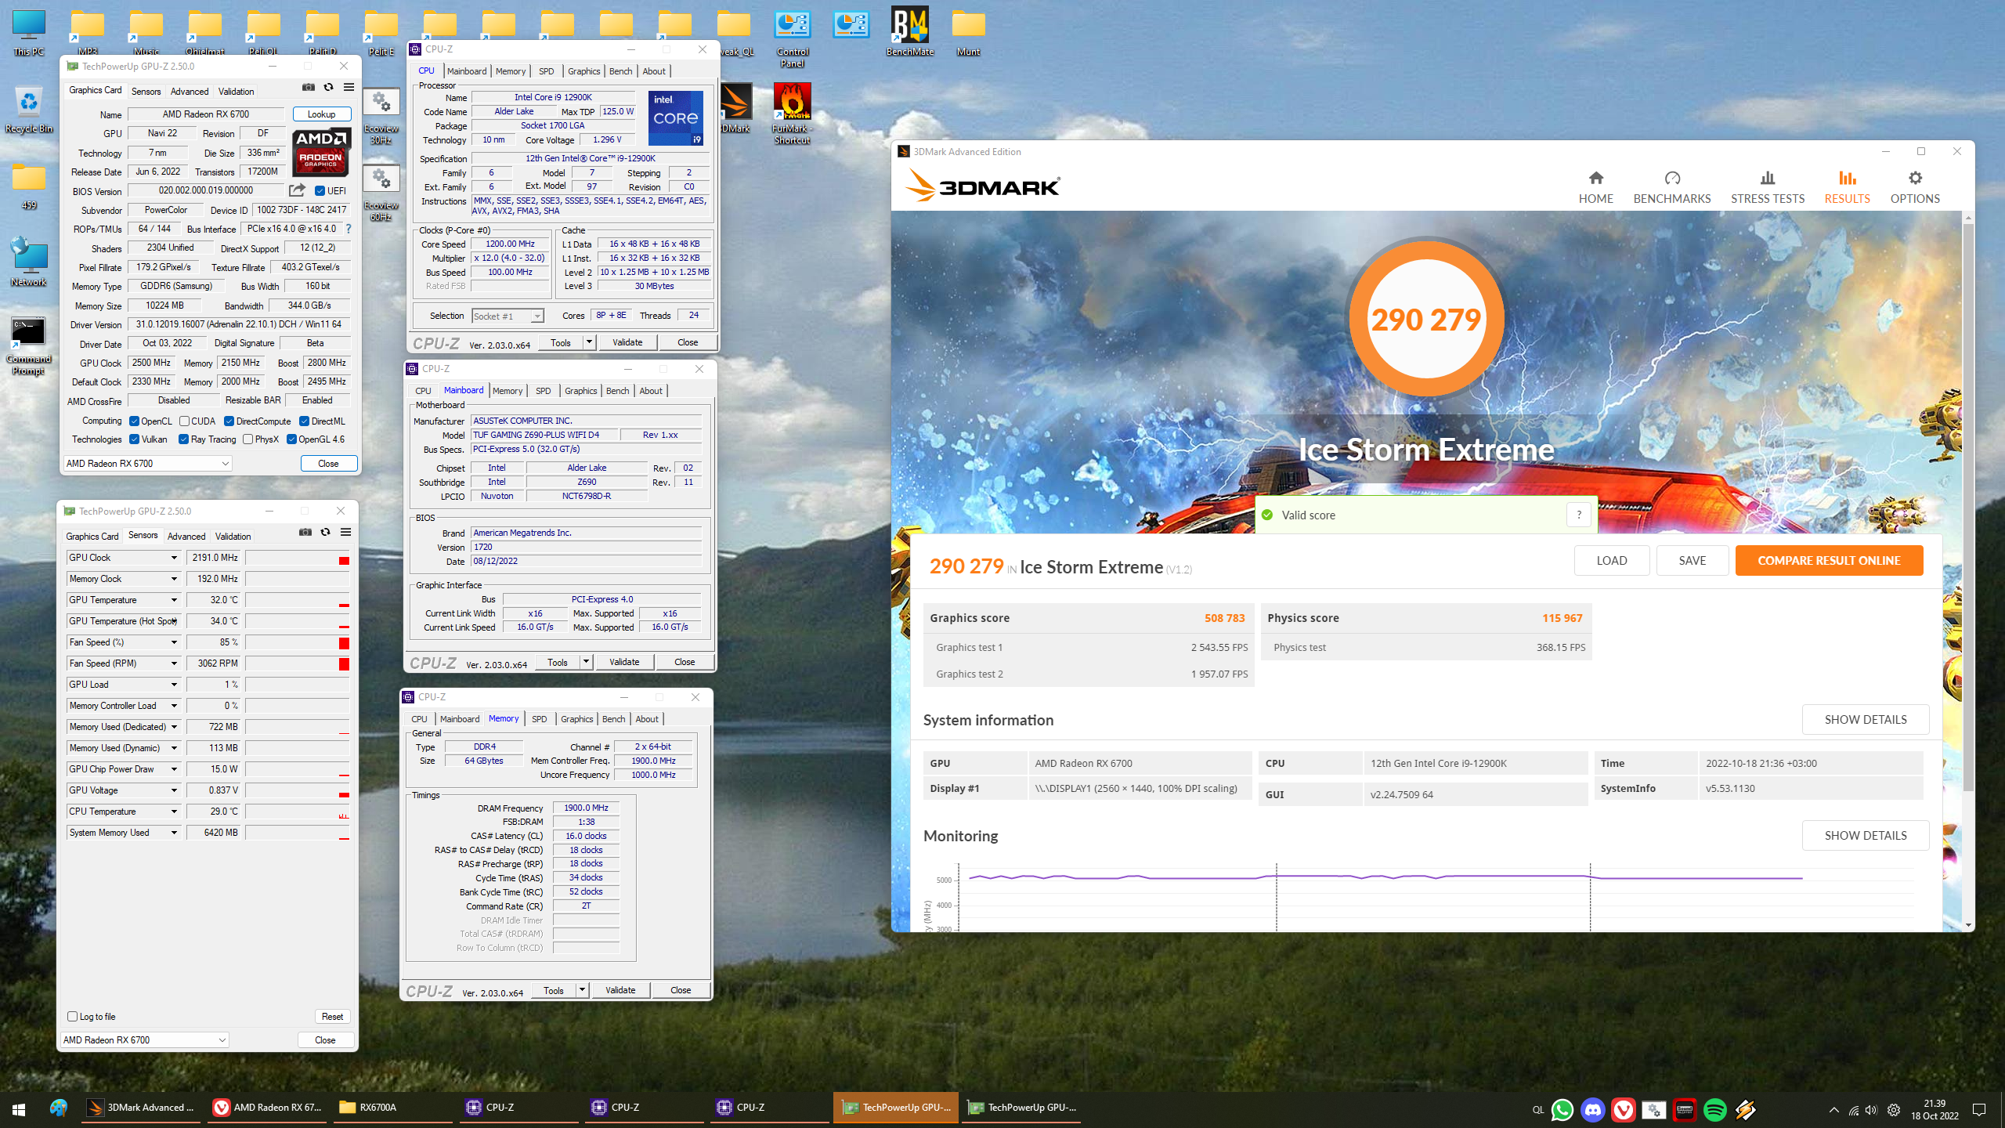The image size is (2005, 1128).
Task: Toggle CUDA checkbox in GPU-Z
Action: pyautogui.click(x=185, y=421)
